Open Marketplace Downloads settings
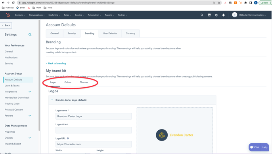 click(x=17, y=98)
